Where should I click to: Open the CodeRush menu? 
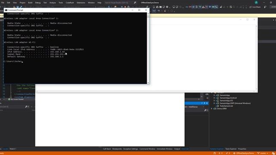coord(70,3)
